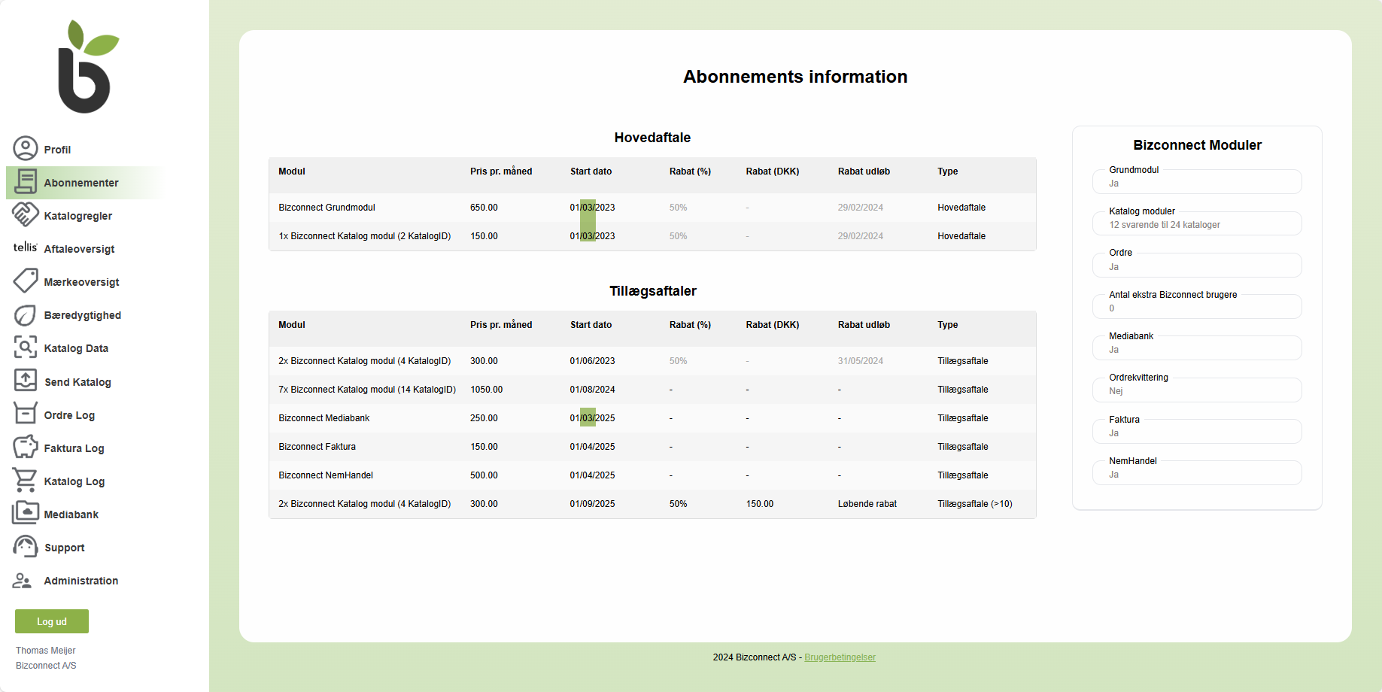
Task: Click the Log ud button
Action: (x=52, y=621)
